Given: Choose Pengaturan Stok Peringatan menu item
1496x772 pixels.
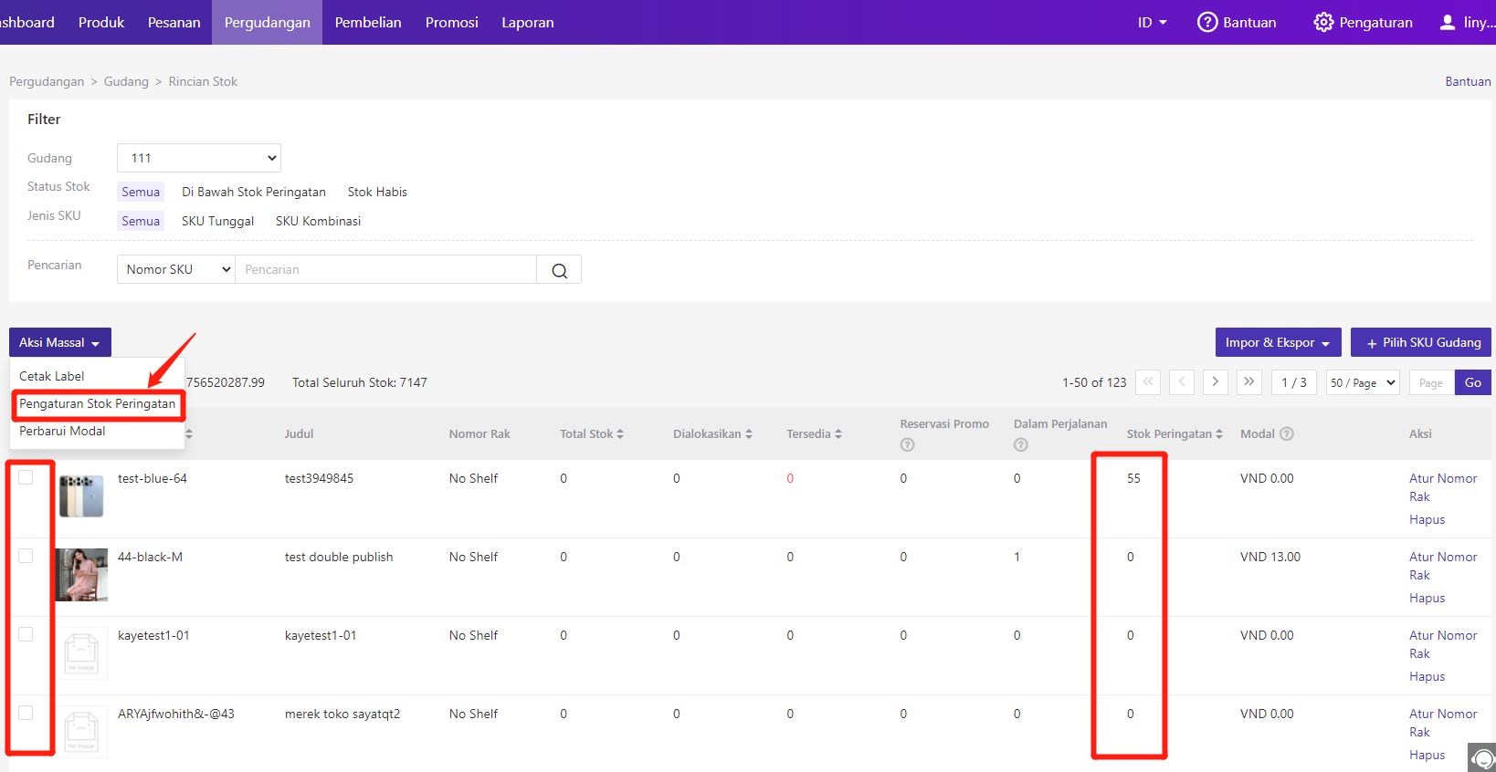Looking at the screenshot, I should click(x=97, y=403).
